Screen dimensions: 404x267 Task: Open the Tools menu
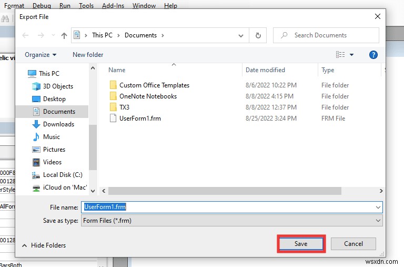pyautogui.click(x=86, y=5)
